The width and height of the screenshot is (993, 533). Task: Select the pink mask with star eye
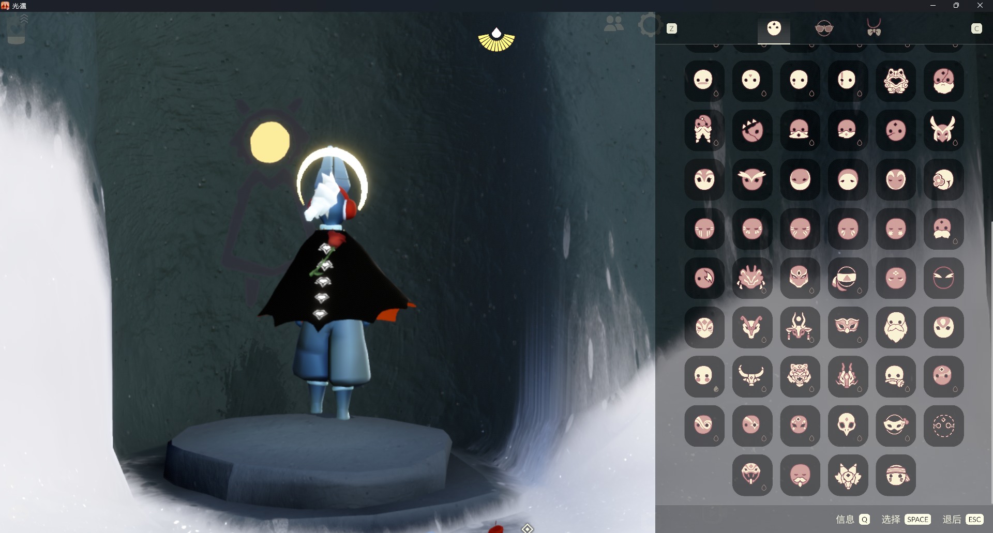point(752,425)
